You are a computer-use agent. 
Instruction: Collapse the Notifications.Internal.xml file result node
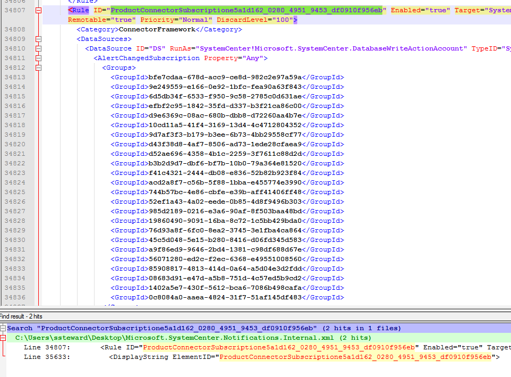[3, 338]
